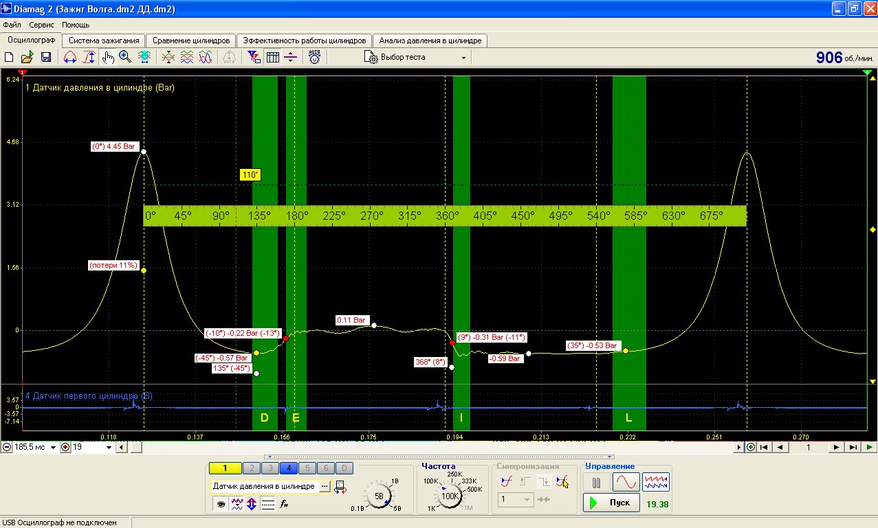This screenshot has width=878, height=528.
Task: Click the cyan vertical stretch waveform icon
Action: (144, 58)
